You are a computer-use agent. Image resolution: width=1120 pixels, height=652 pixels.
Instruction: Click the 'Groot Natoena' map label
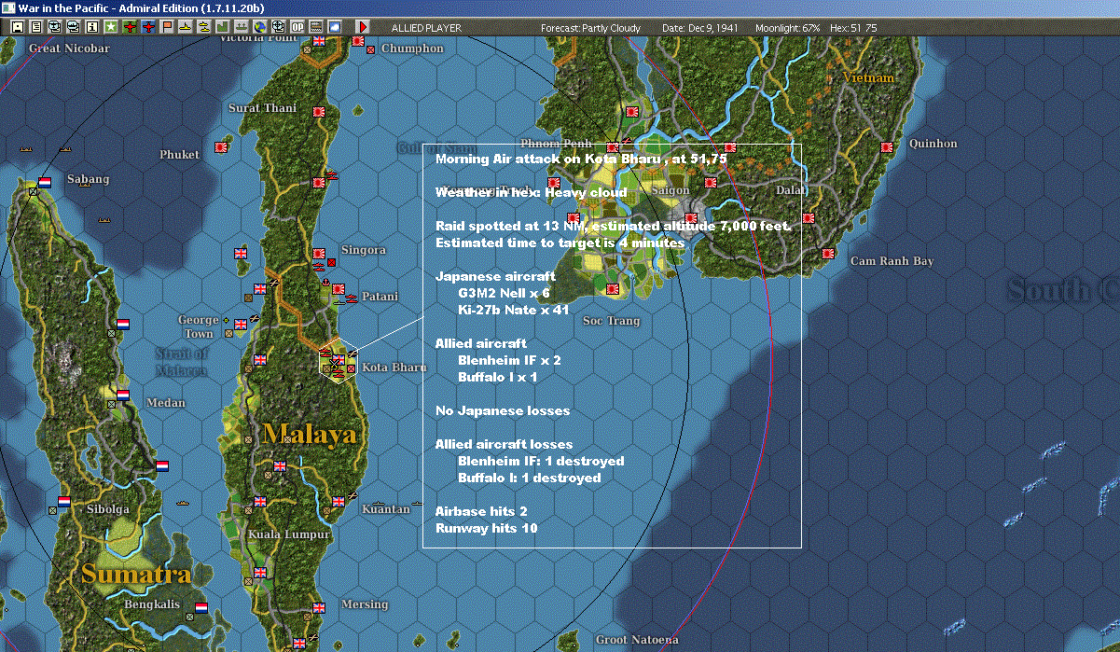click(x=637, y=640)
